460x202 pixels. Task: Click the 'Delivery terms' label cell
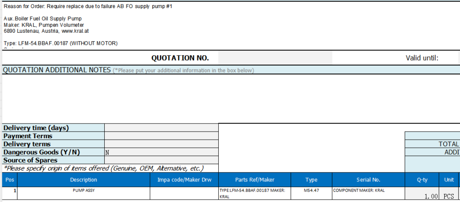pyautogui.click(x=53, y=144)
